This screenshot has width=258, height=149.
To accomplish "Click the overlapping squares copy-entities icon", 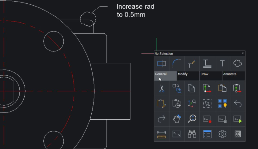I will tap(177, 88).
